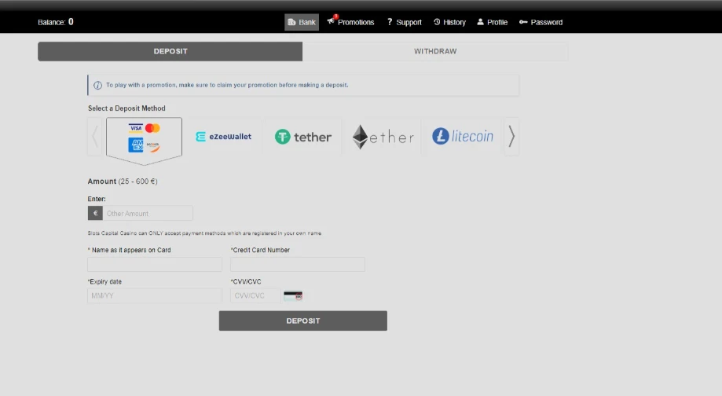Click the CVV card help icon
722x396 pixels.
[x=292, y=296]
